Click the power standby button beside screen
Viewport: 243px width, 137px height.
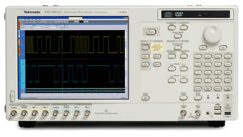(12, 96)
